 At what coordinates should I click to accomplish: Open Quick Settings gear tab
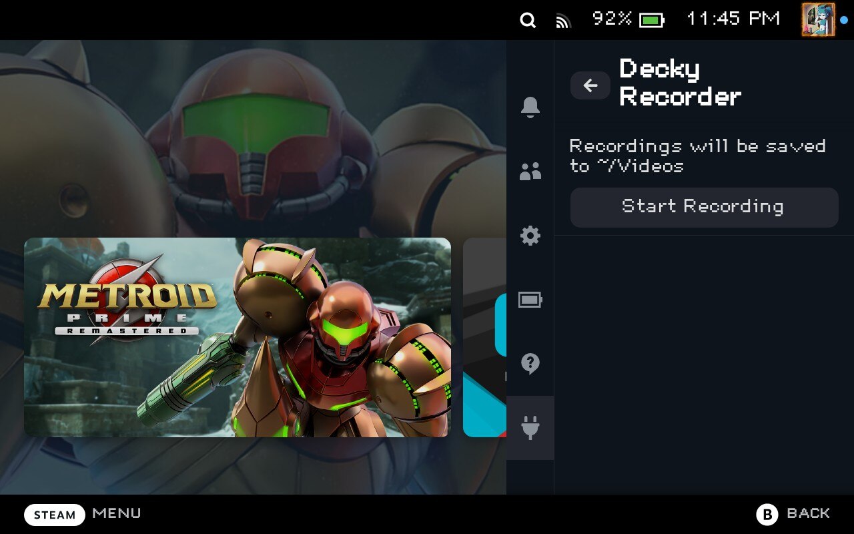(530, 236)
